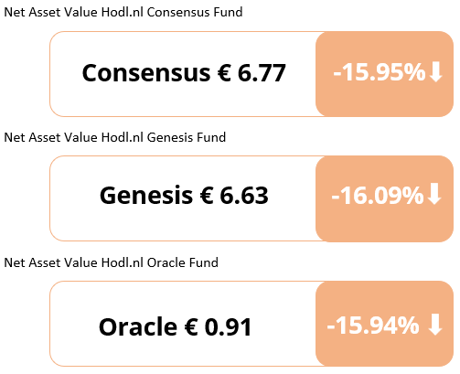Click the Consensus fund name text

(x=146, y=72)
